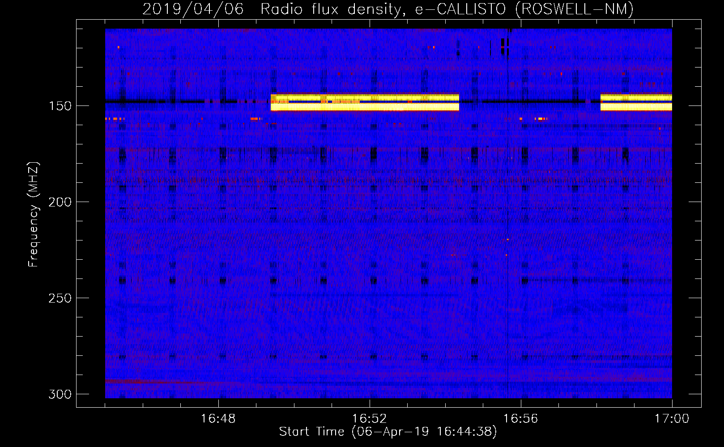The image size is (724, 447).
Task: Select the 250 frequency axis label
Action: coord(60,298)
